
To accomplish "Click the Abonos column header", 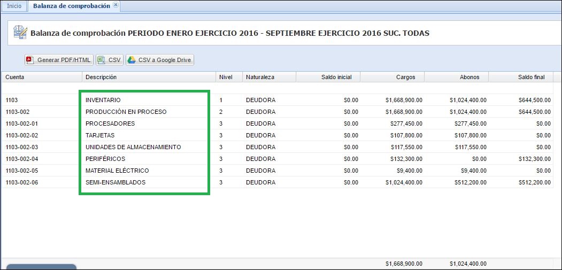I will [x=456, y=77].
